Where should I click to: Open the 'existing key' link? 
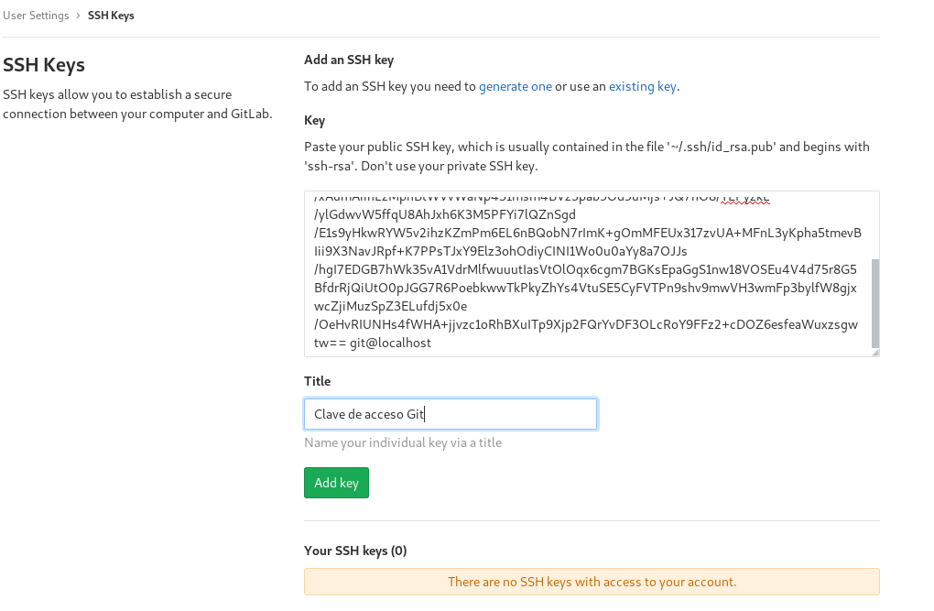point(642,87)
